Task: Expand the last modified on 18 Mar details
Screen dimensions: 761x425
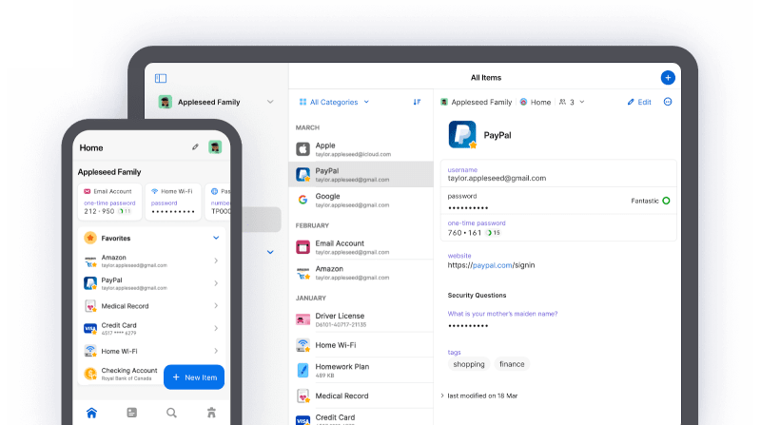Action: (479, 396)
